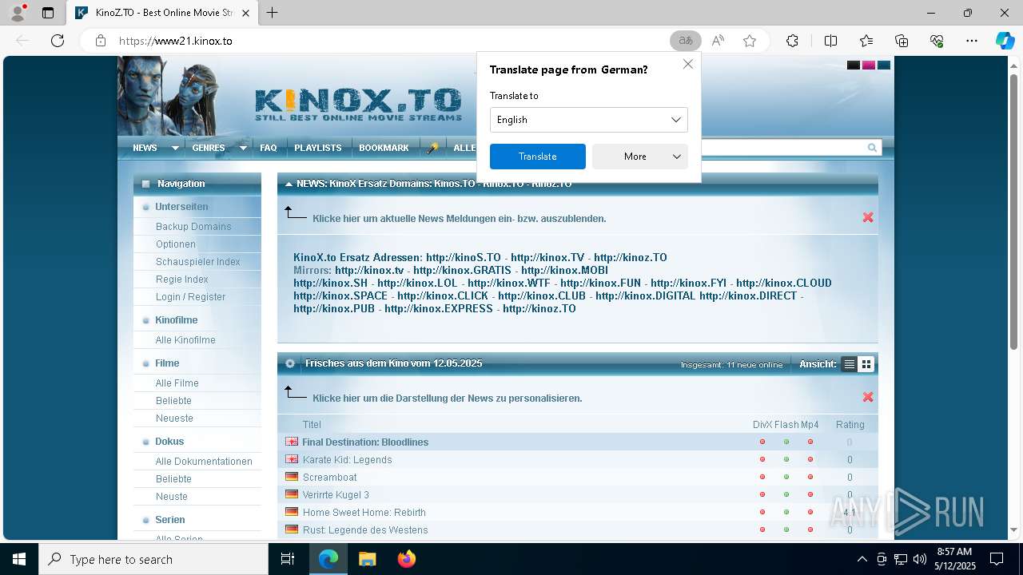Click the translate icon in address bar
Screen dimensions: 1023x575
point(685,41)
